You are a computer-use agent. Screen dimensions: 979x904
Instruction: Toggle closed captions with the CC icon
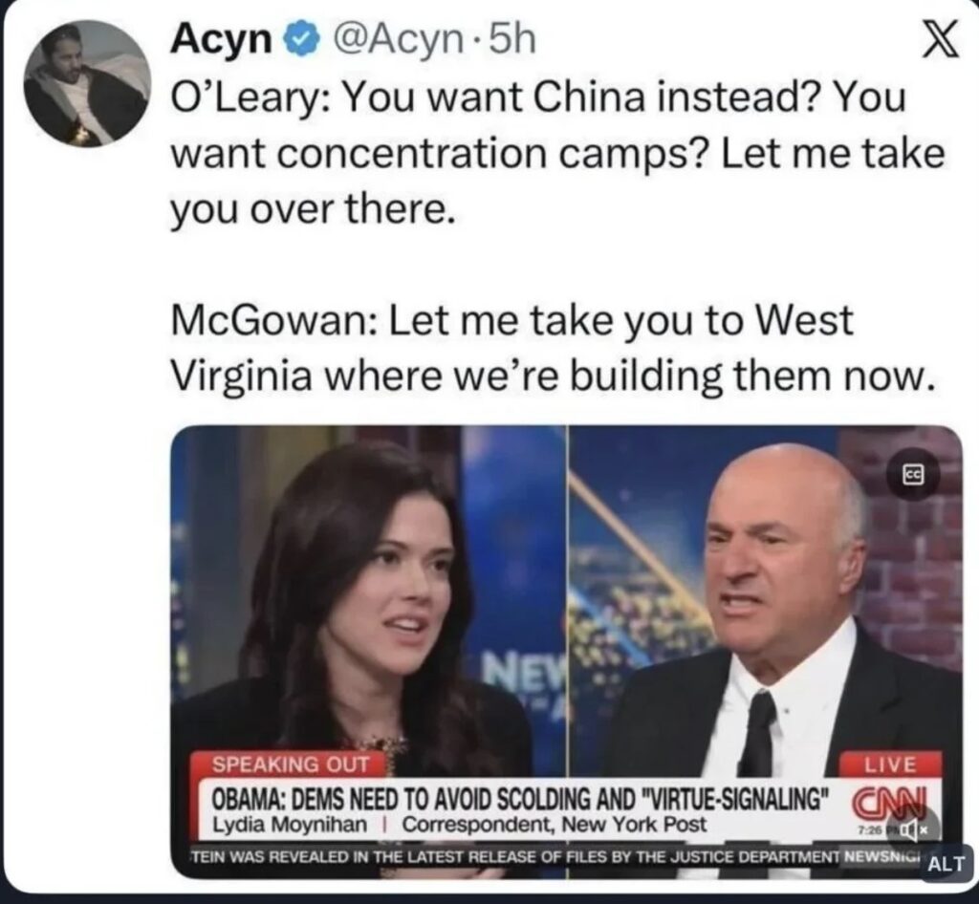pos(913,475)
